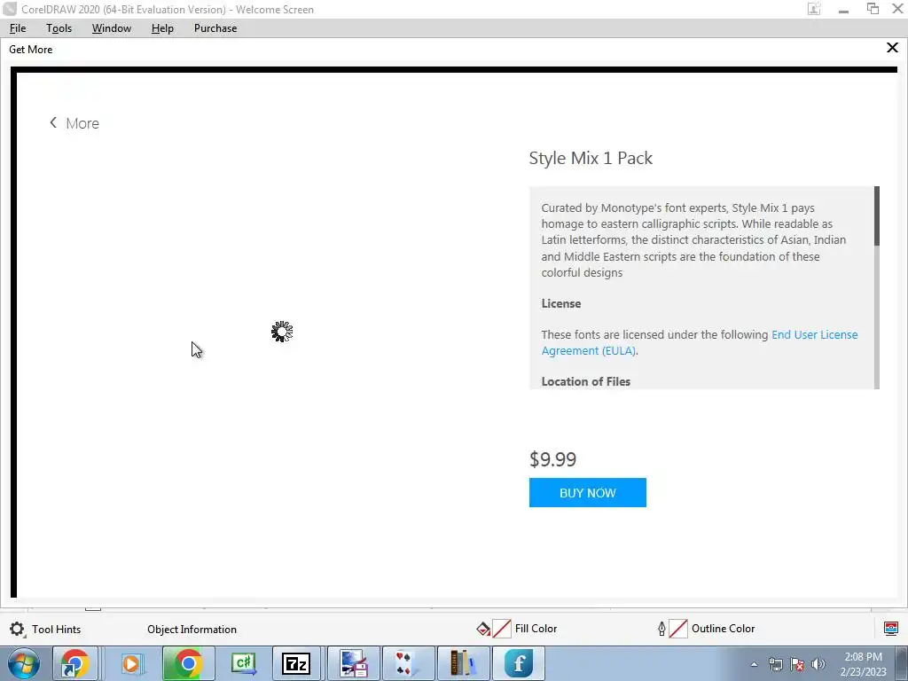Click the sign-in account icon in title bar
The height and width of the screenshot is (681, 908).
pos(814,9)
